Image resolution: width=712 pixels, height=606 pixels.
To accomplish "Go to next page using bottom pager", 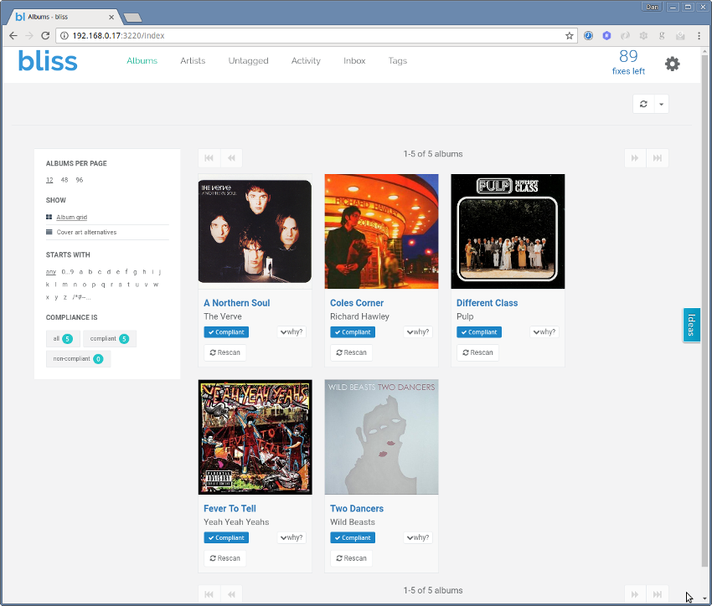I will point(635,594).
